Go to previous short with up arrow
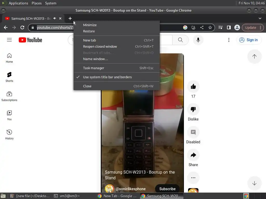Screen dimensions: 266x199 tap(254, 56)
